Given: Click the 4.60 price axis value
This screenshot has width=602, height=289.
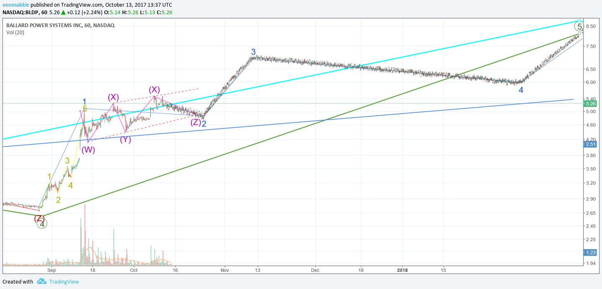Looking at the screenshot, I should (x=592, y=125).
